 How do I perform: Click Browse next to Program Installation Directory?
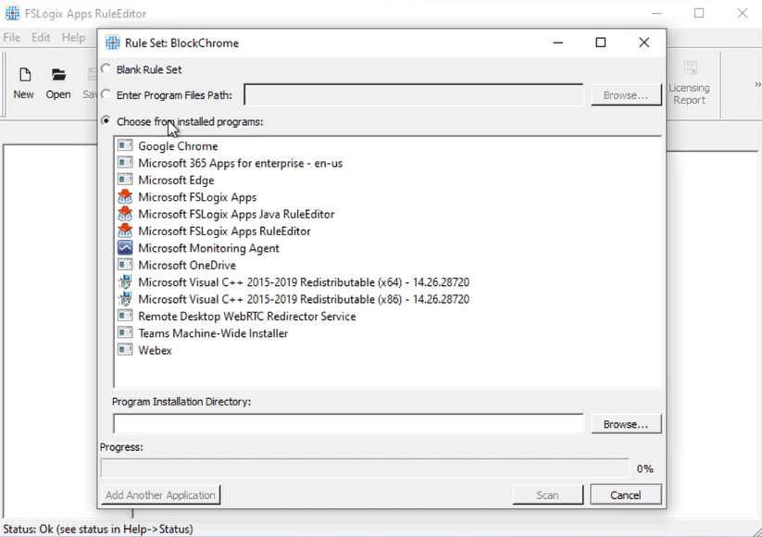tap(626, 424)
